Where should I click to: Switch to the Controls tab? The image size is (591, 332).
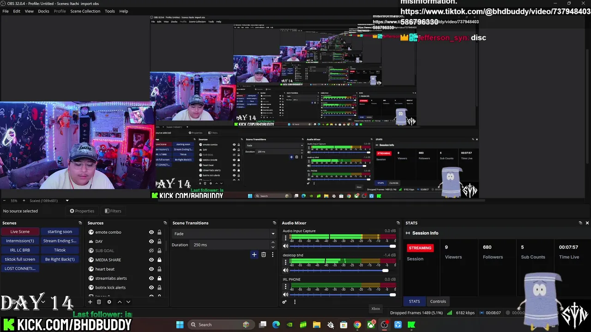[438, 302]
